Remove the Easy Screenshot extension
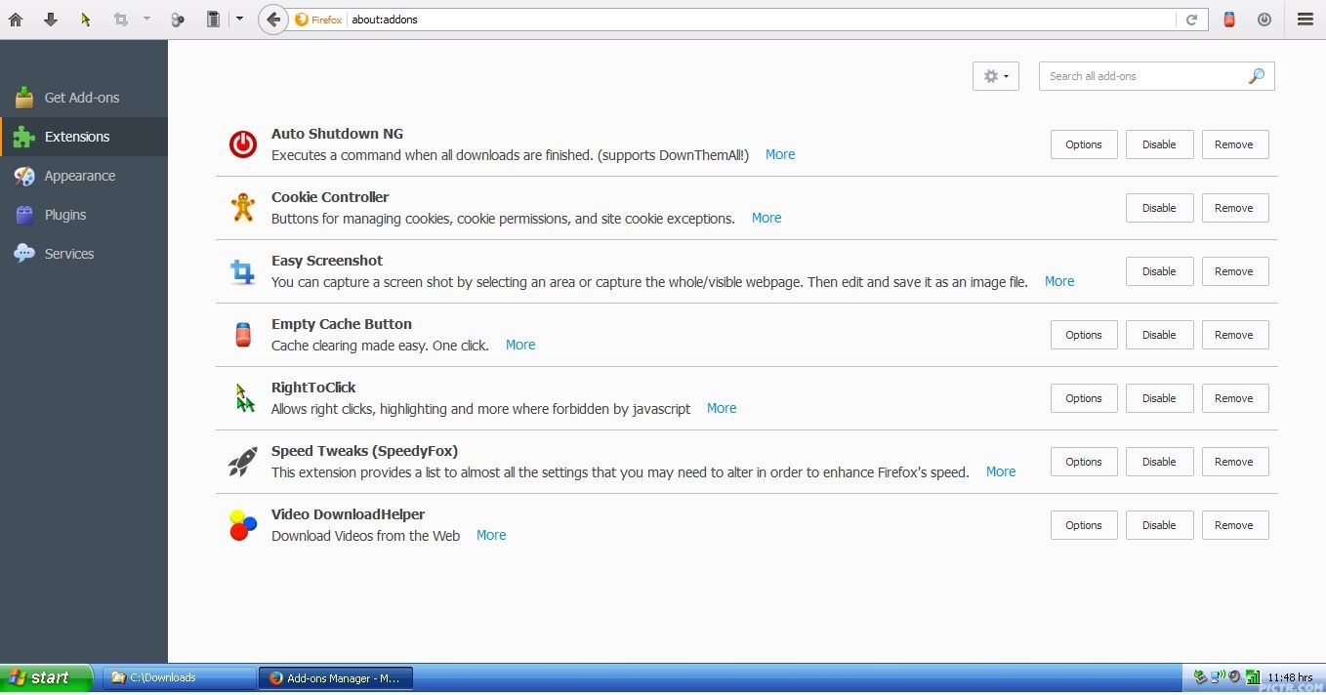The height and width of the screenshot is (695, 1326). point(1234,271)
